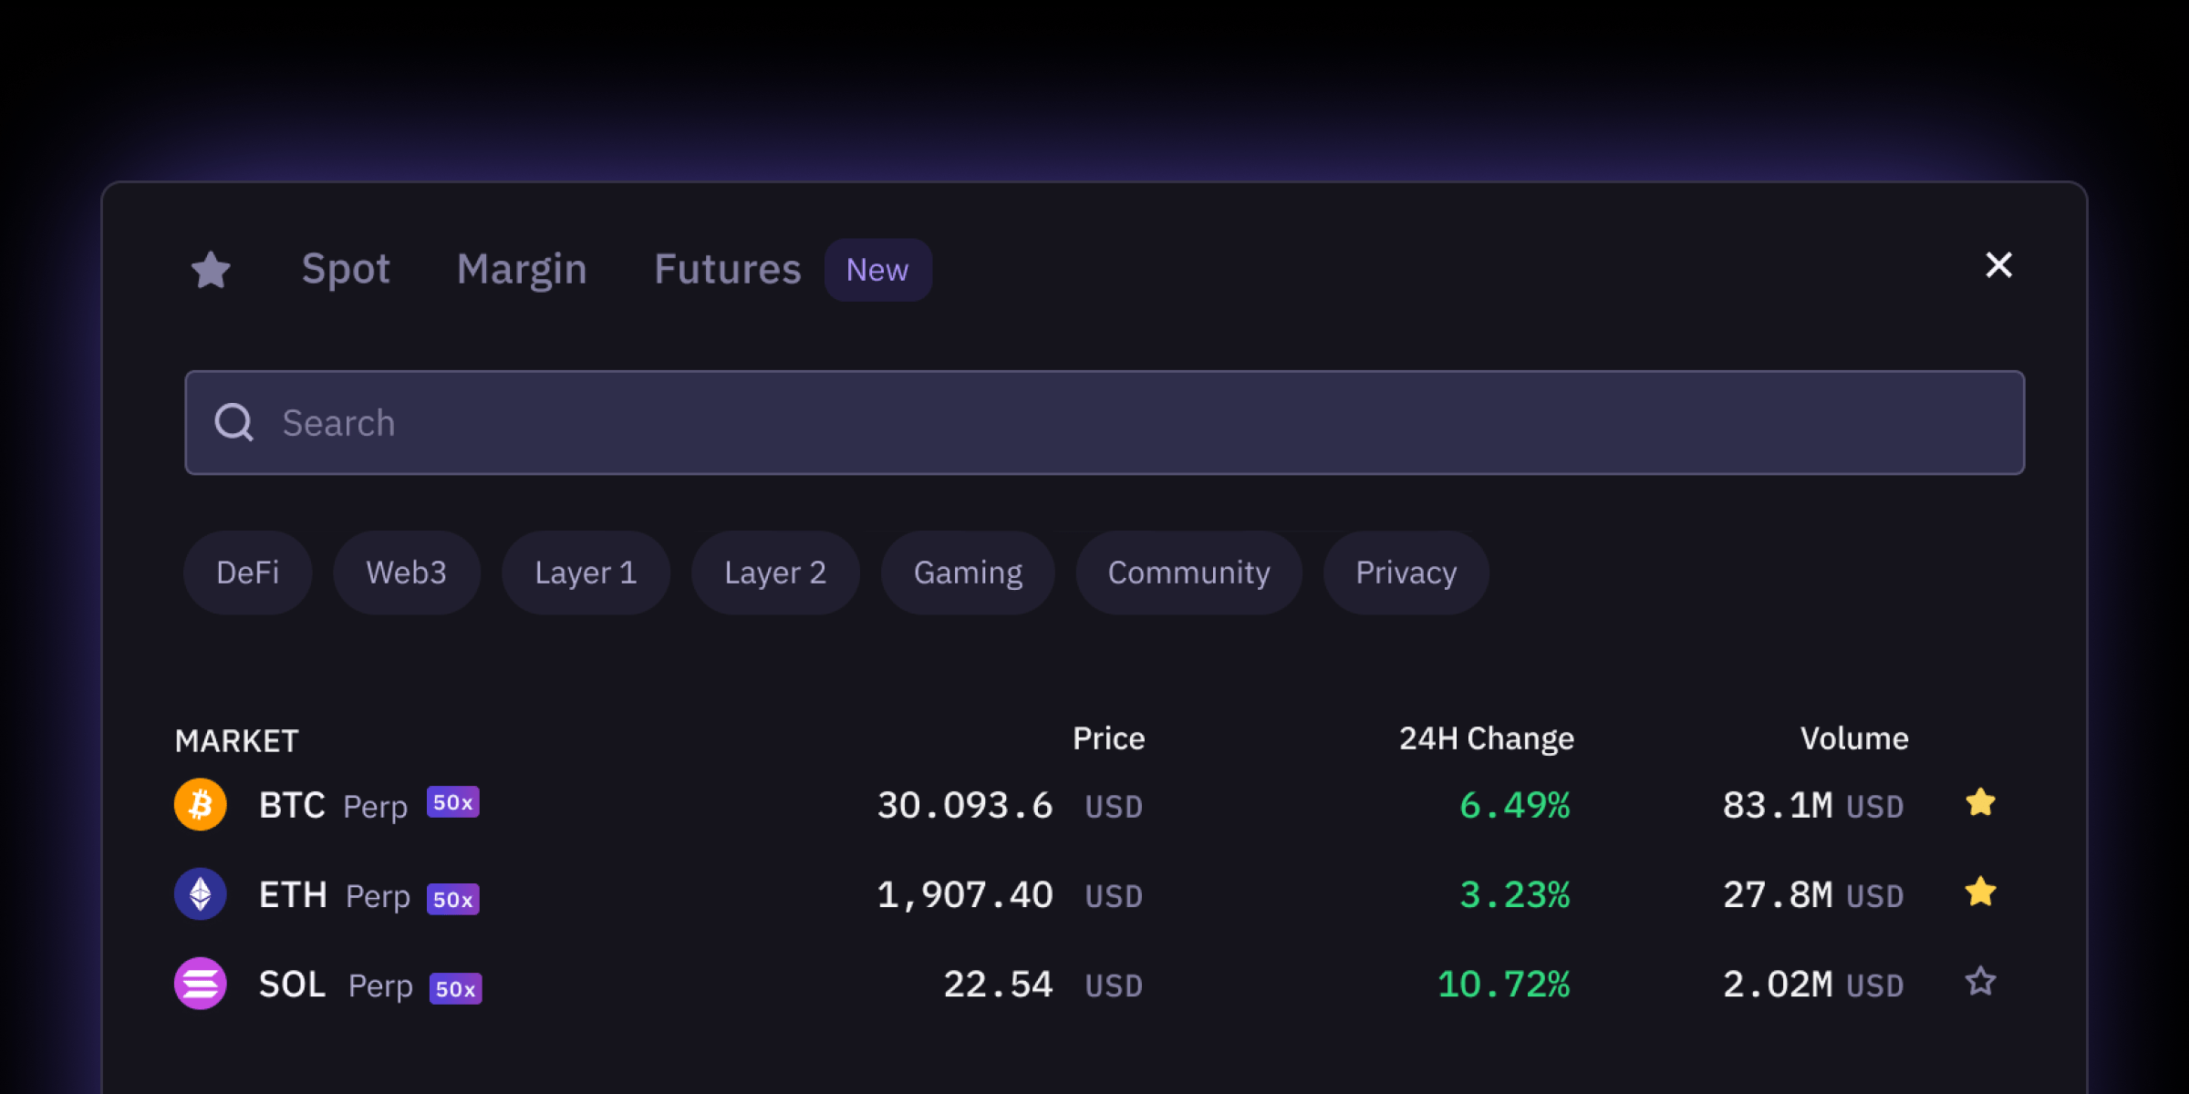Click the favorites star filter icon
The width and height of the screenshot is (2189, 1094).
[213, 268]
